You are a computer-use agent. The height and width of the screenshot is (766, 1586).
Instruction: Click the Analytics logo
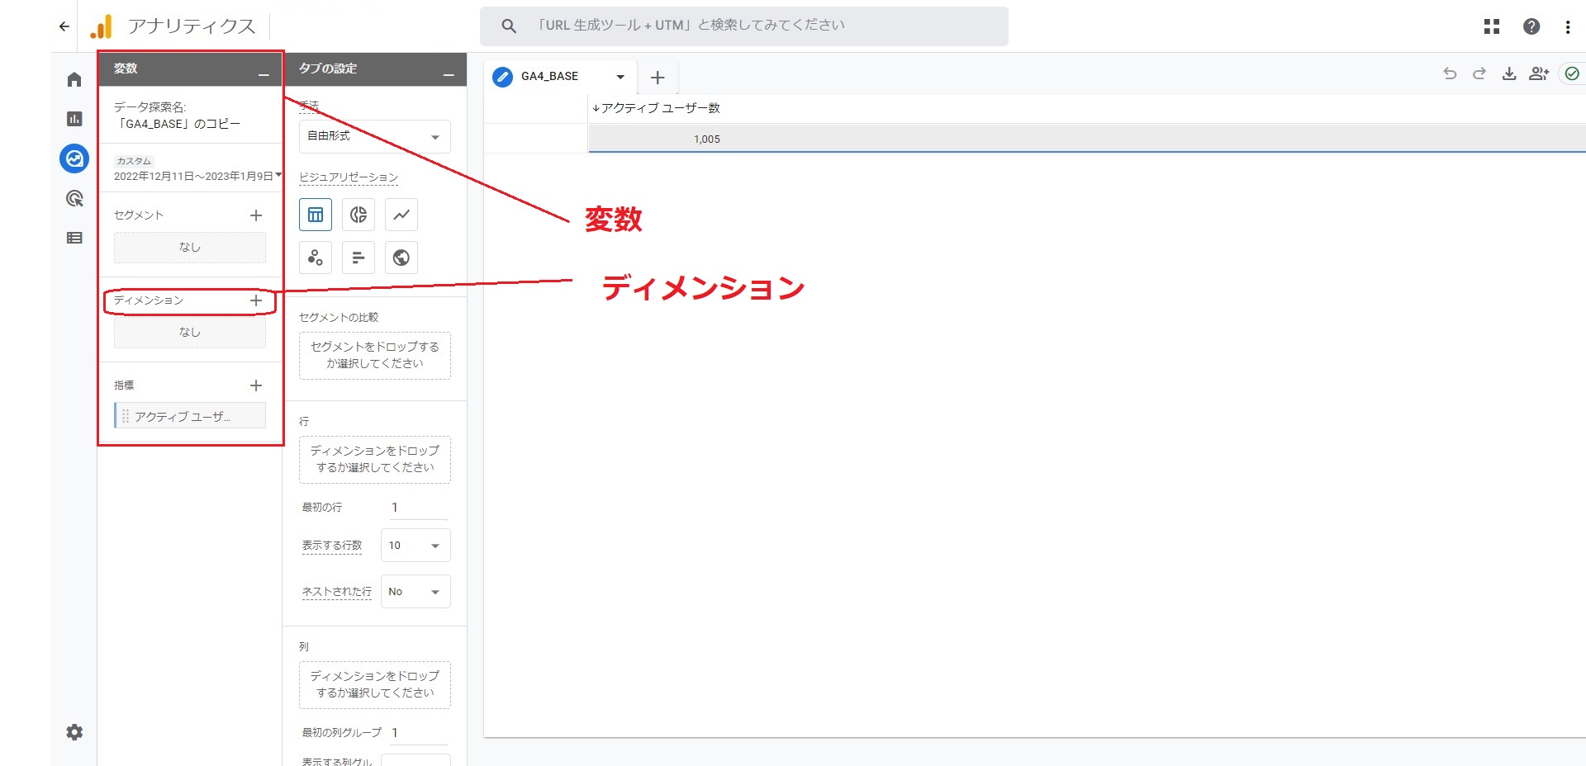click(x=101, y=27)
